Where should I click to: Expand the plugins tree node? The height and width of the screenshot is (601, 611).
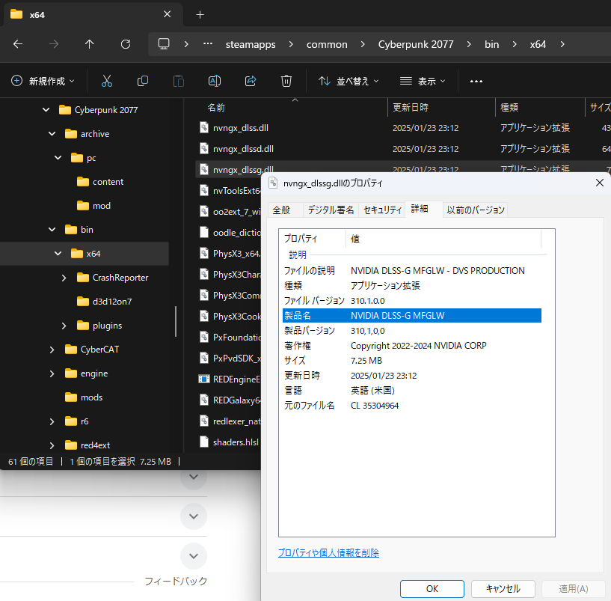(64, 326)
